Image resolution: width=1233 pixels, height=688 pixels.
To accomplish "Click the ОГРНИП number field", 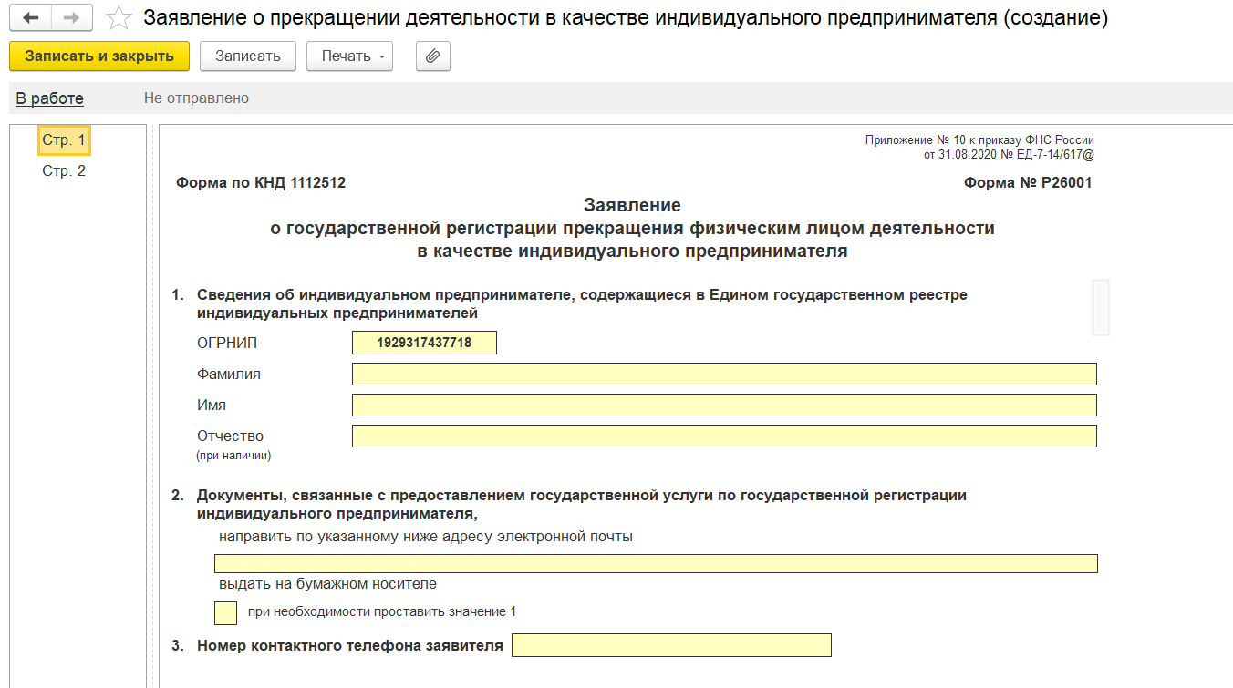I will [x=424, y=343].
